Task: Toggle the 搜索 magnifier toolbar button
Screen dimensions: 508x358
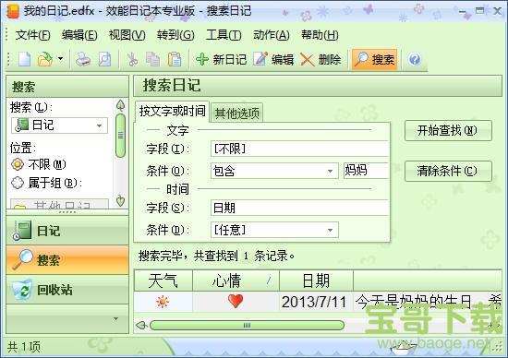Action: [374, 60]
